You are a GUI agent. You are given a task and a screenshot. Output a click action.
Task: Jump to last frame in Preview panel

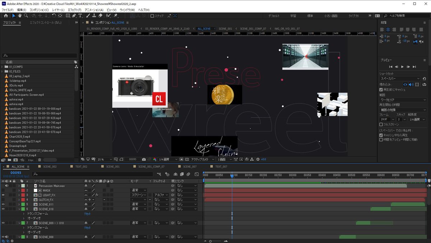pos(414,67)
